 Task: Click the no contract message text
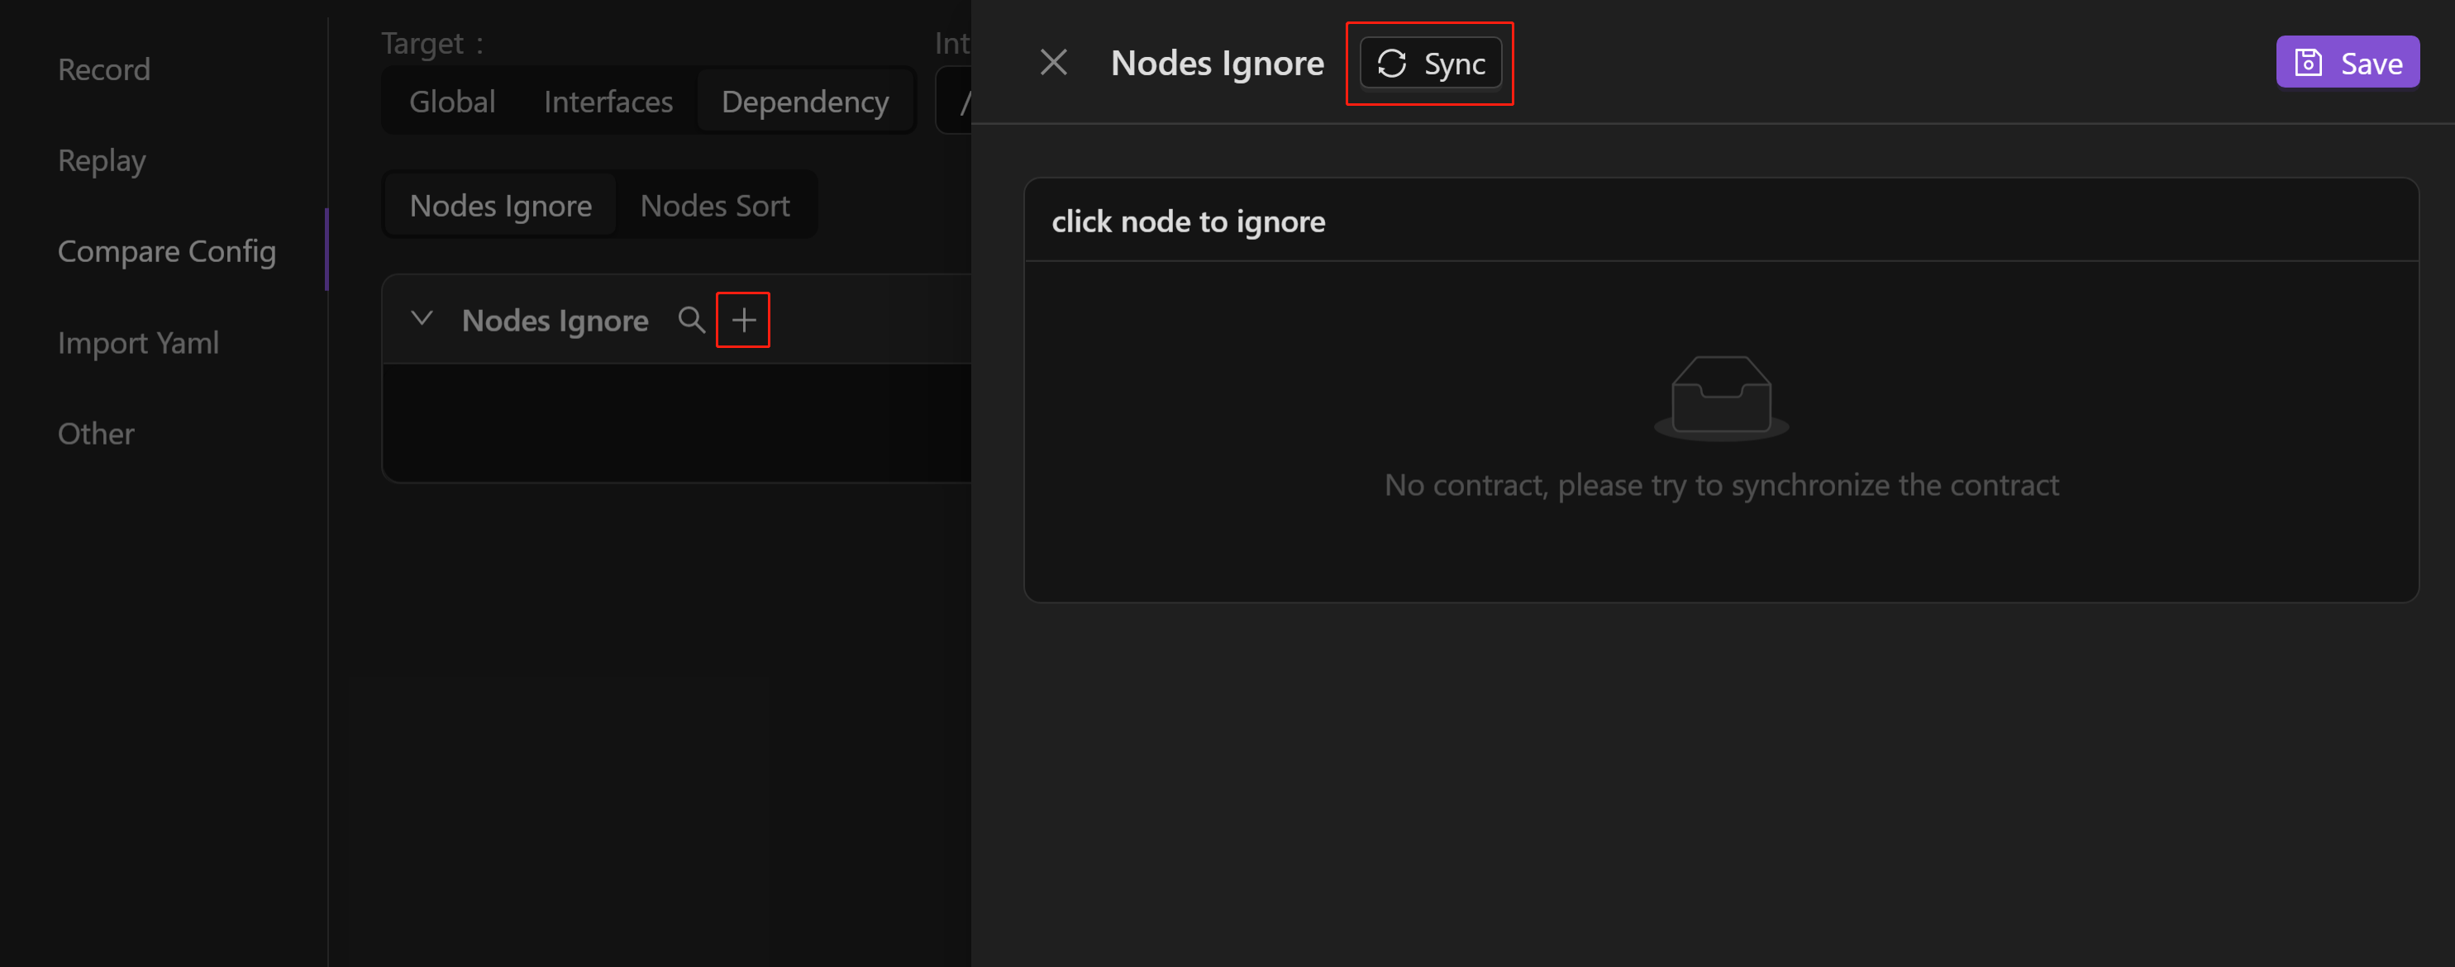click(x=1721, y=485)
